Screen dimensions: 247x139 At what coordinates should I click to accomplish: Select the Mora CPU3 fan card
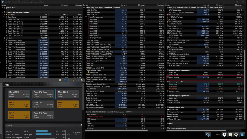tap(19, 94)
